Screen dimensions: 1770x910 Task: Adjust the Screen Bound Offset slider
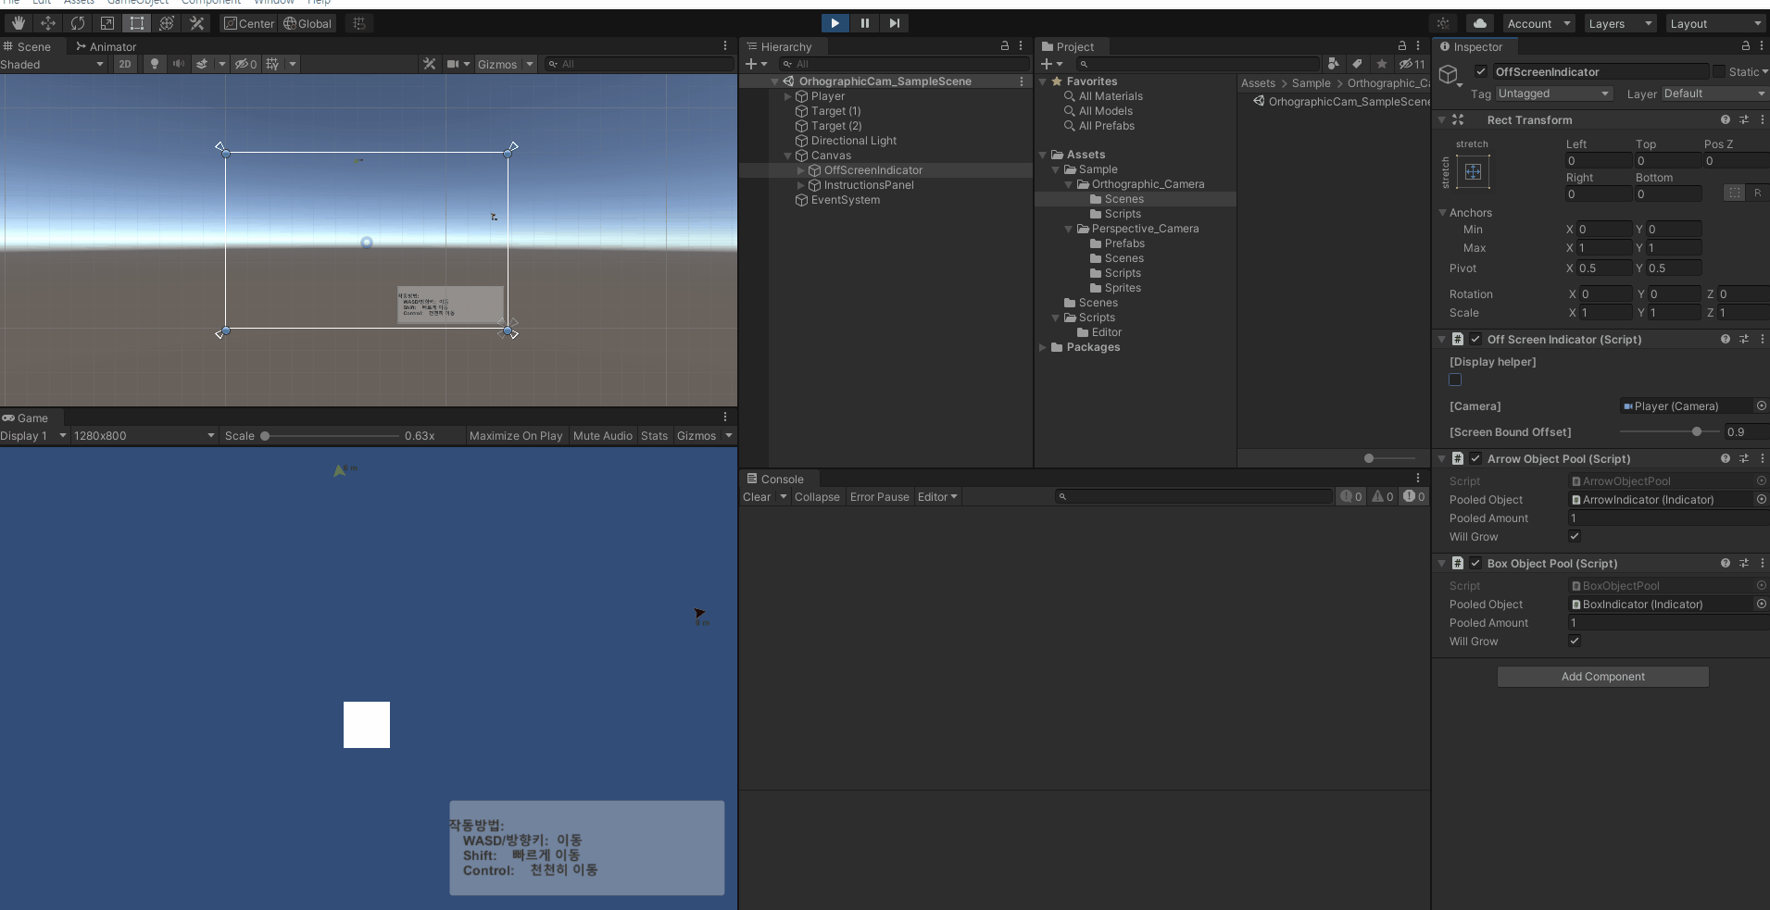click(x=1697, y=431)
